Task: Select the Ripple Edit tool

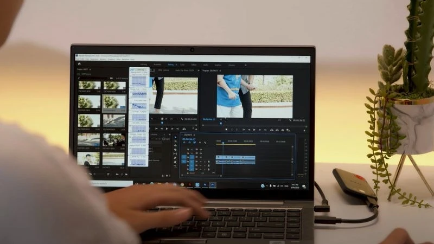Action: point(175,145)
